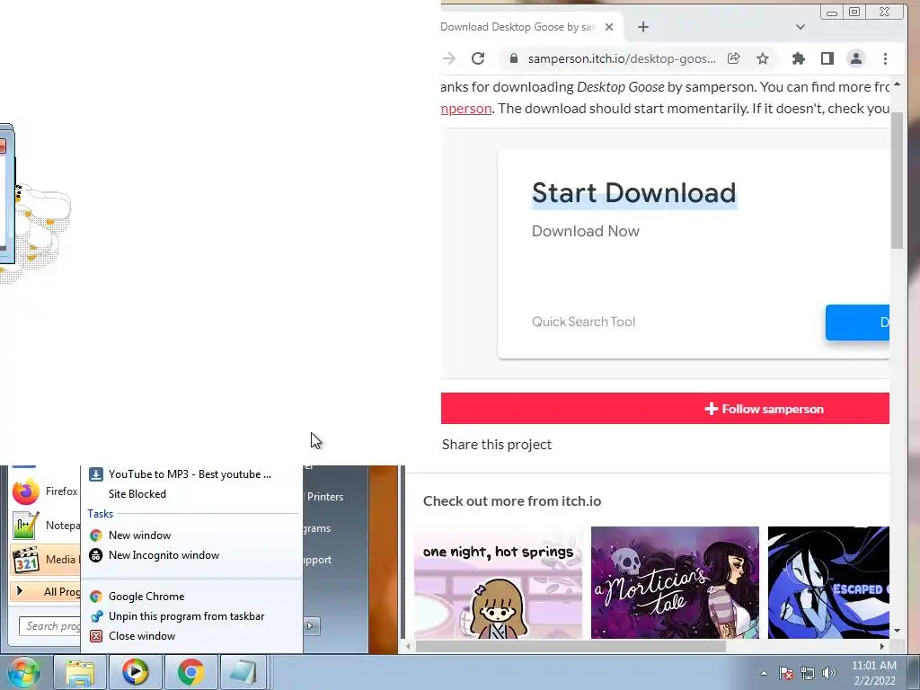Open Action Center flag icon
This screenshot has width=920, height=690.
coord(786,673)
